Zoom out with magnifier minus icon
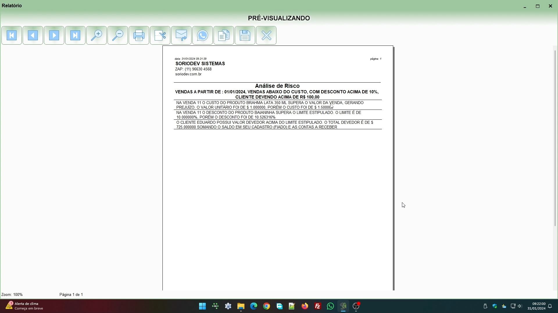The height and width of the screenshot is (313, 558). coord(118,35)
